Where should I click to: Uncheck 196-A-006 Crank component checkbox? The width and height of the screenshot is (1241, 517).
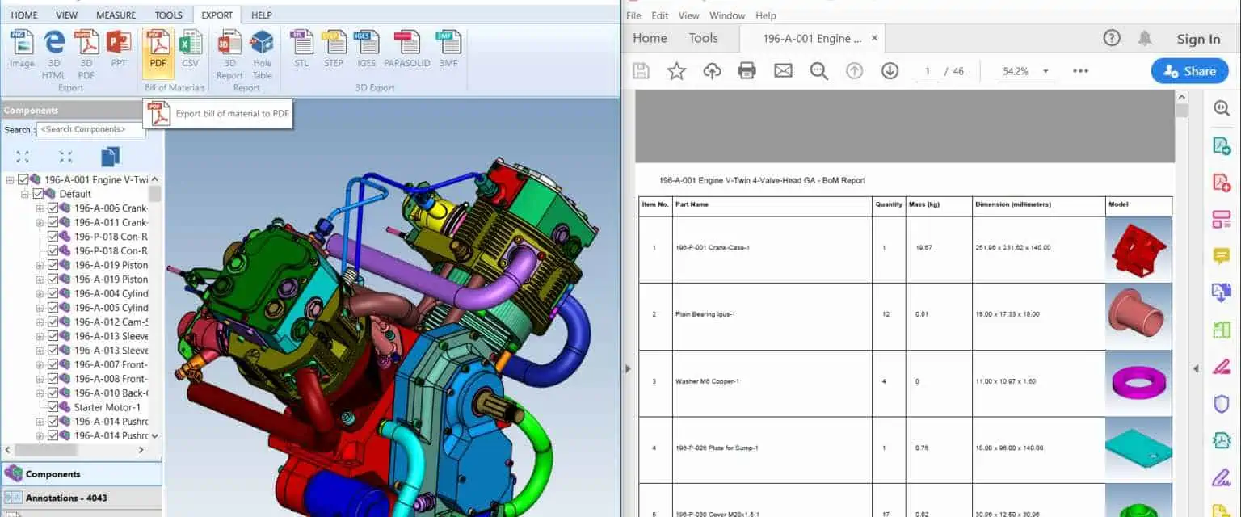coord(53,208)
